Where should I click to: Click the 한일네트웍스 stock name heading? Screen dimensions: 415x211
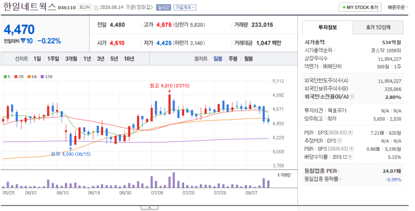[30, 6]
